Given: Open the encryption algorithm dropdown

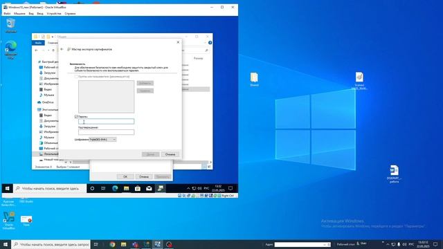Looking at the screenshot, I should (102, 140).
